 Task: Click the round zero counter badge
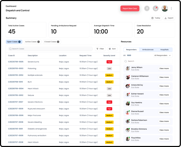tap(147, 8)
